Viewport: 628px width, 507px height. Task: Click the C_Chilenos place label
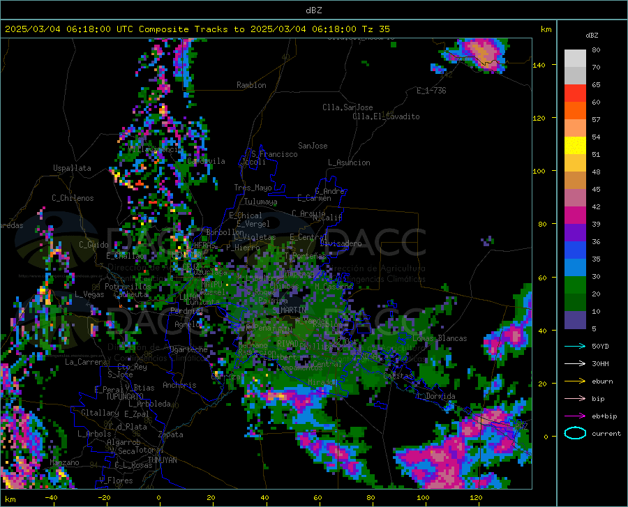(73, 198)
